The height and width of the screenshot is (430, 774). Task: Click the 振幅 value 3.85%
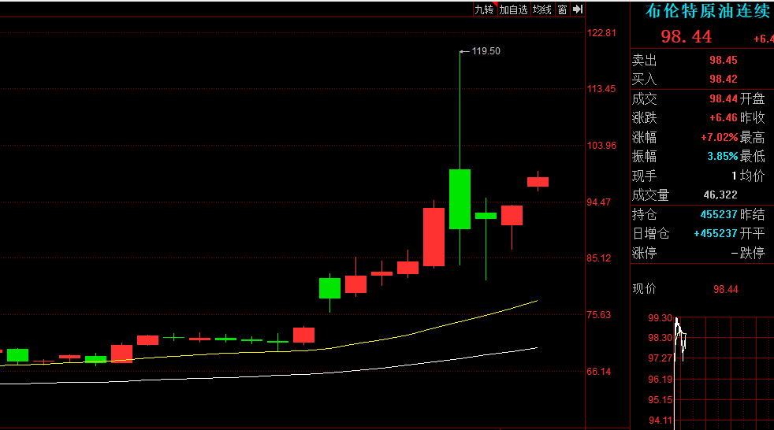pos(722,156)
